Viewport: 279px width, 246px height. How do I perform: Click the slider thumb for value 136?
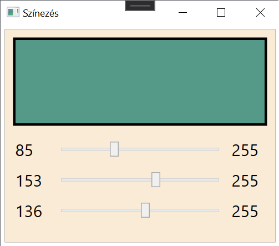(145, 210)
